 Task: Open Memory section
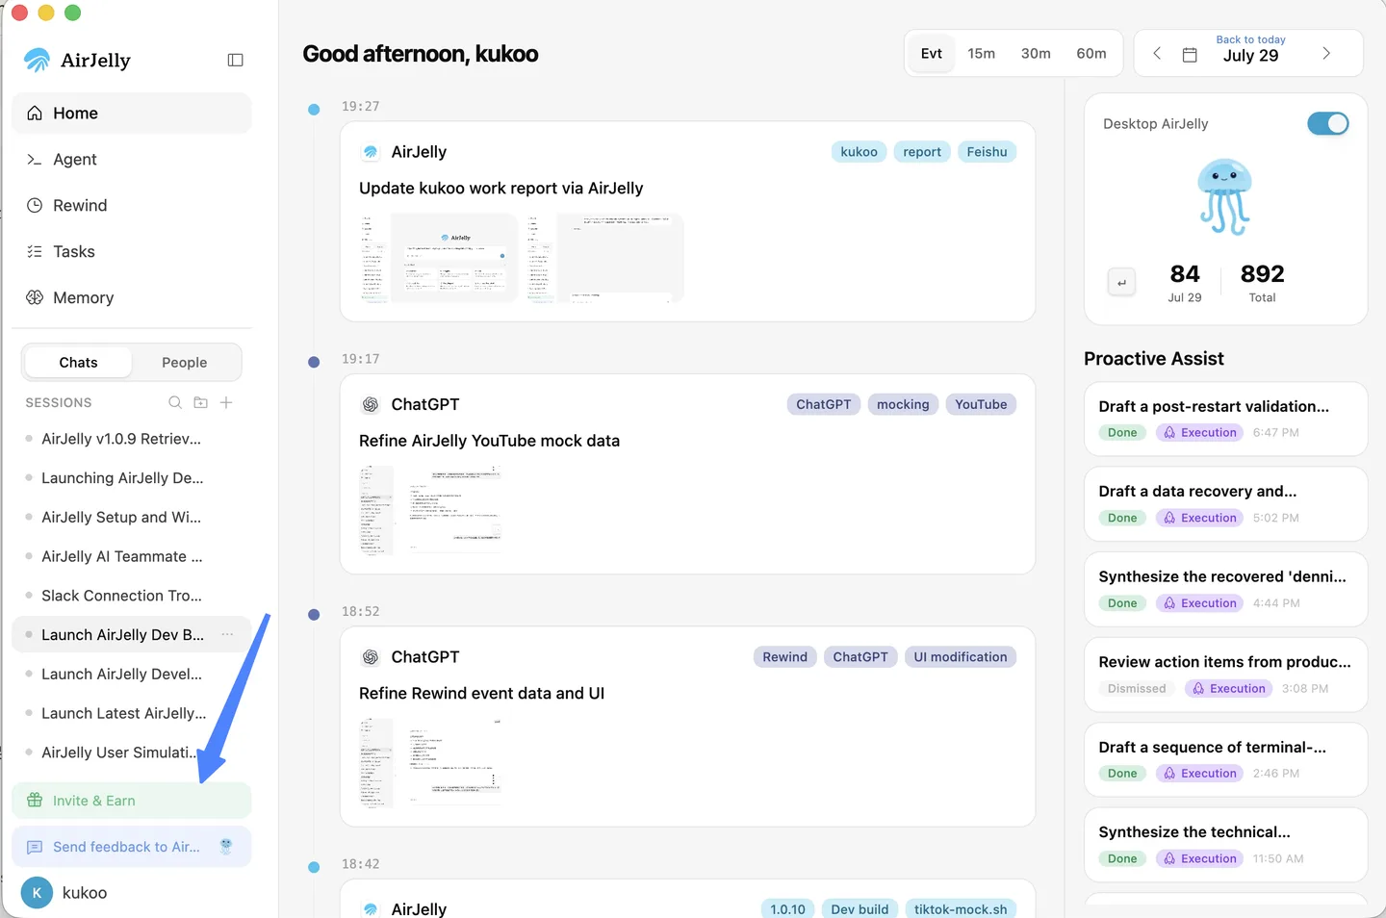(132, 298)
